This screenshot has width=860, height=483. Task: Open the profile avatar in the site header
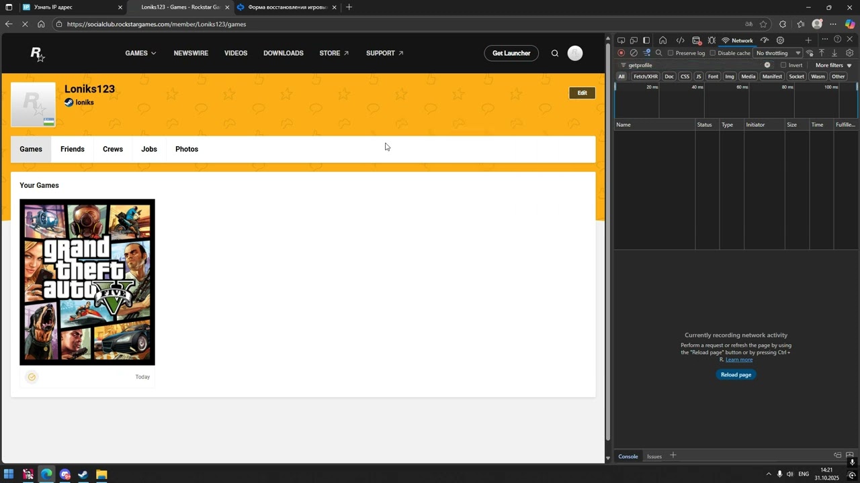tap(575, 54)
